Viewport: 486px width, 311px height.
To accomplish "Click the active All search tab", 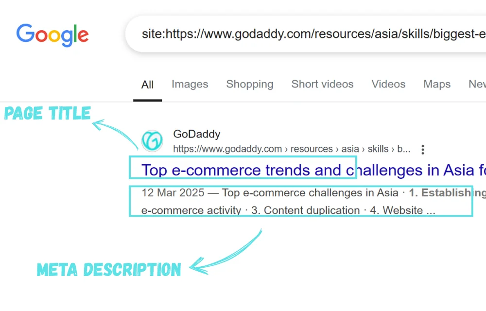I will click(147, 84).
